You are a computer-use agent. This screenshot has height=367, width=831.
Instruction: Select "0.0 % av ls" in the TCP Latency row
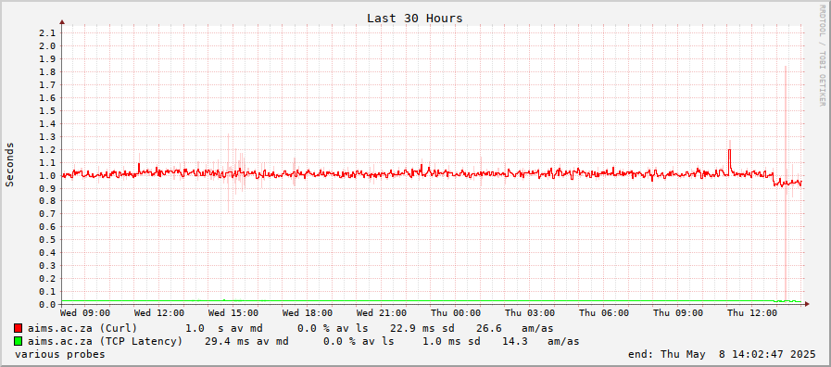[359, 341]
